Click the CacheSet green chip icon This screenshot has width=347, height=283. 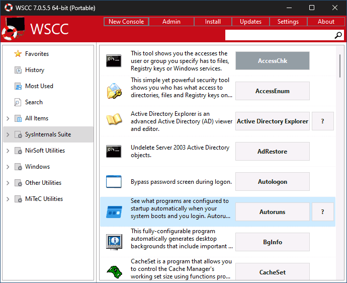[114, 272]
